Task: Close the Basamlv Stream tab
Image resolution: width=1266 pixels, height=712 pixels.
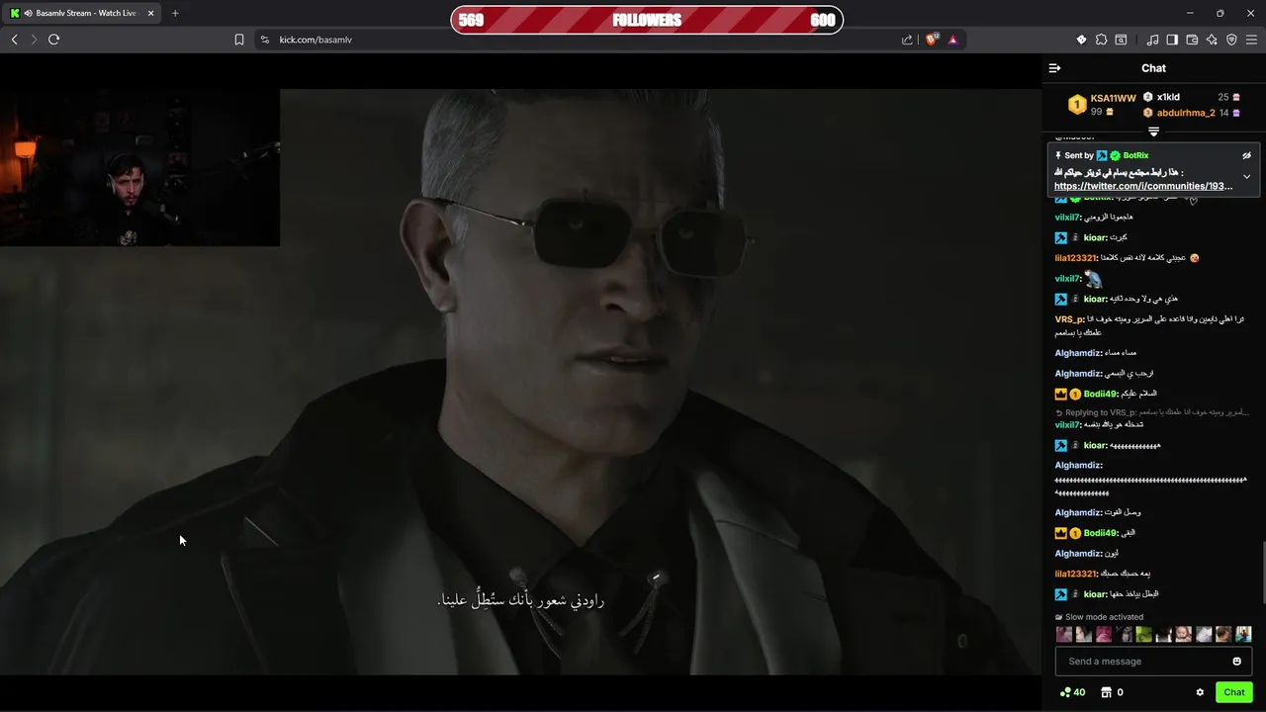Action: [x=150, y=13]
